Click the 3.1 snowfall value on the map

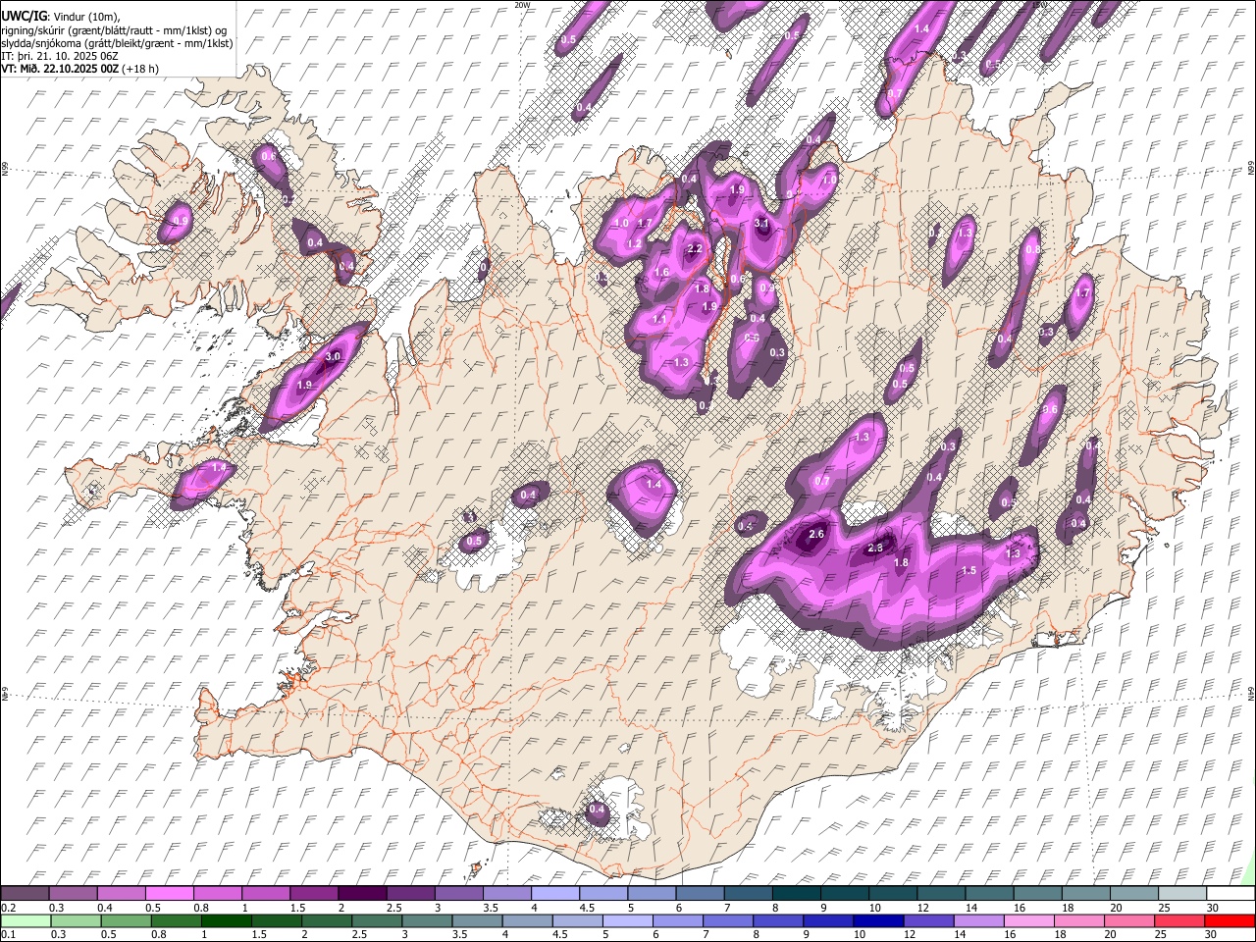[x=761, y=224]
